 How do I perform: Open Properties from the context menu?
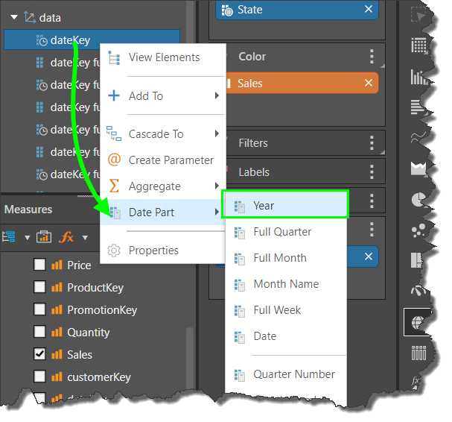(153, 251)
